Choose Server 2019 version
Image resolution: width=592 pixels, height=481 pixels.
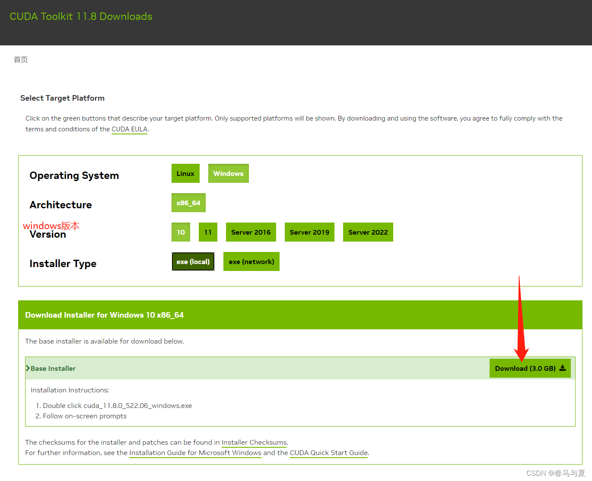309,232
